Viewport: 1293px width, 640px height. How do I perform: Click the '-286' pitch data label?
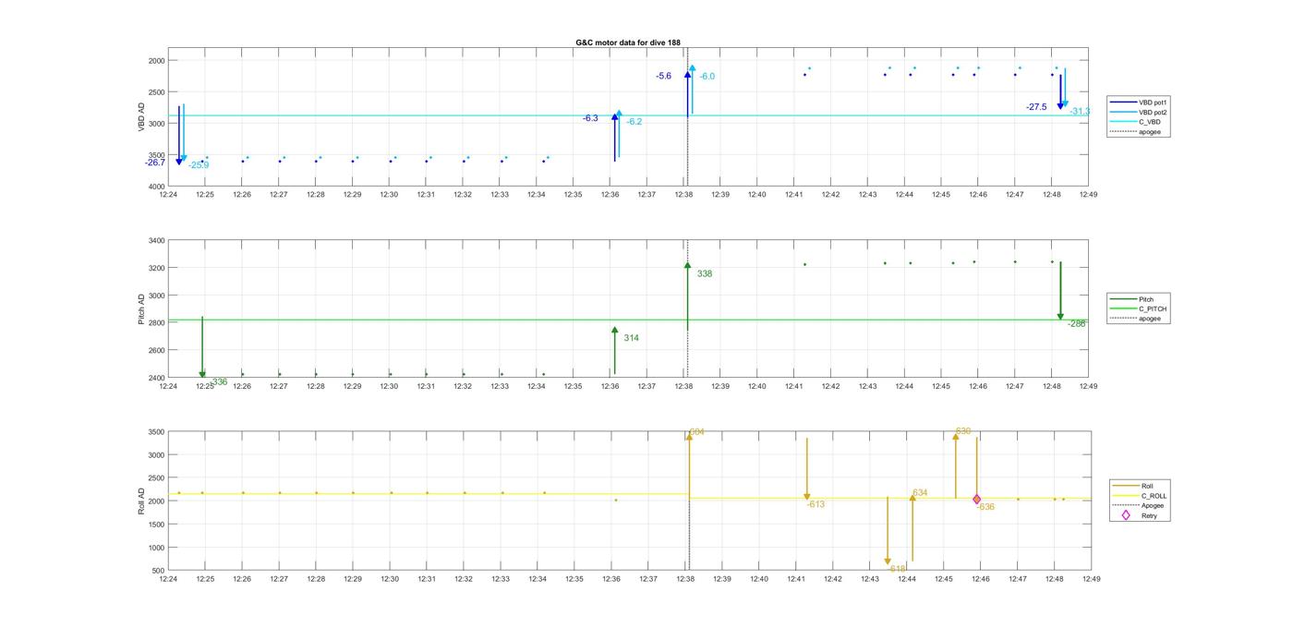click(x=1077, y=324)
